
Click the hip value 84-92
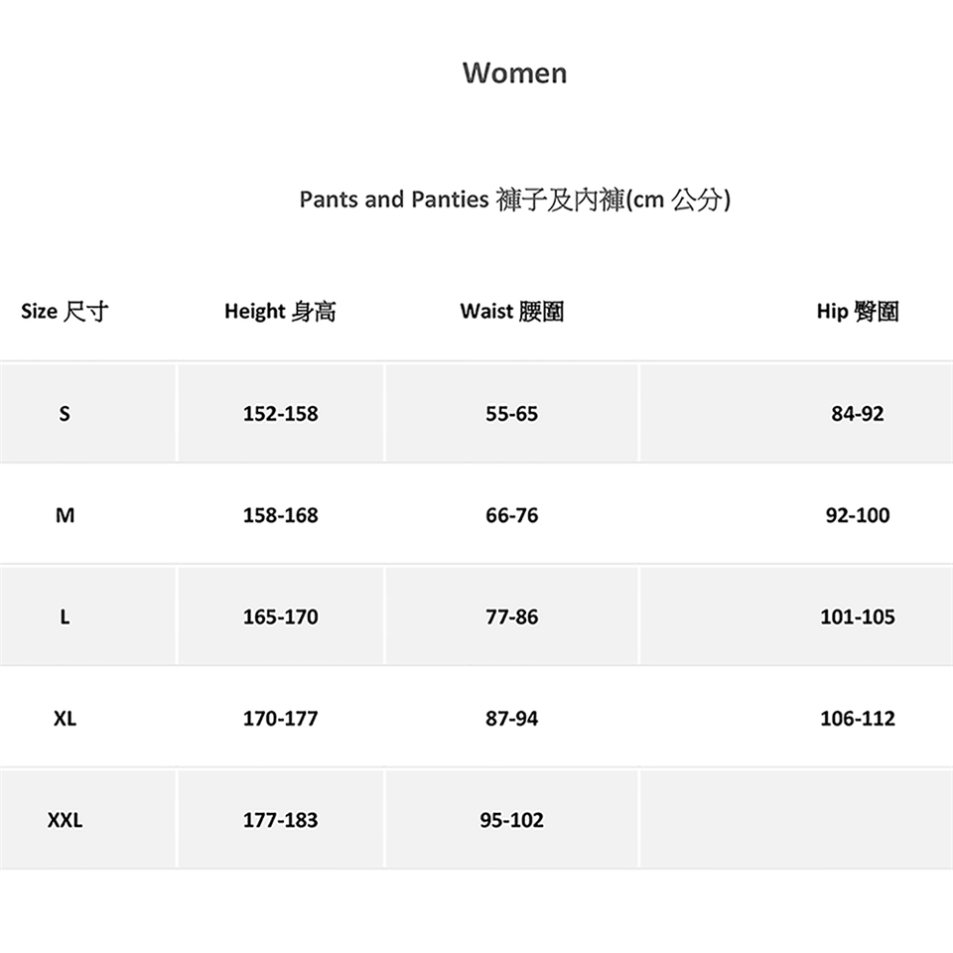pos(858,414)
